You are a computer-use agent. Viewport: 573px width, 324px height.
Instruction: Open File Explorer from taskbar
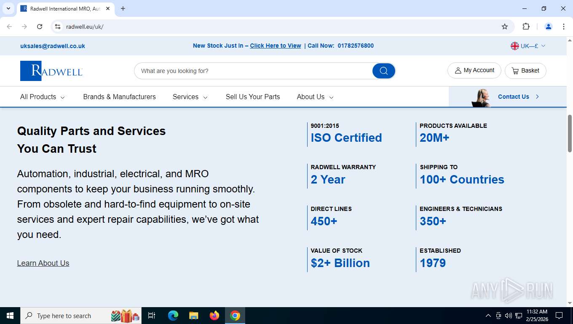(194, 316)
